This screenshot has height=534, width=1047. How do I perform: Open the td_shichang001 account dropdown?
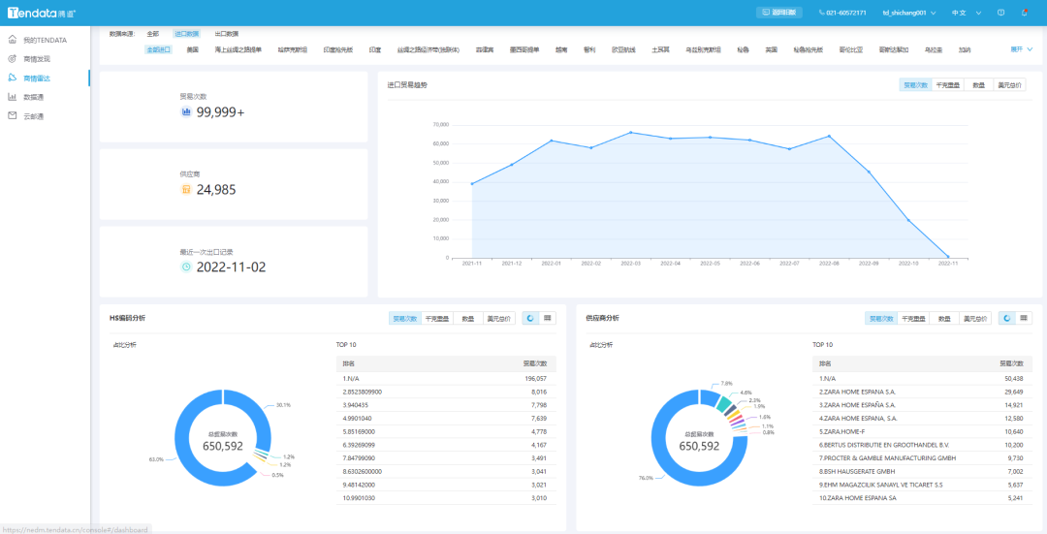point(909,13)
